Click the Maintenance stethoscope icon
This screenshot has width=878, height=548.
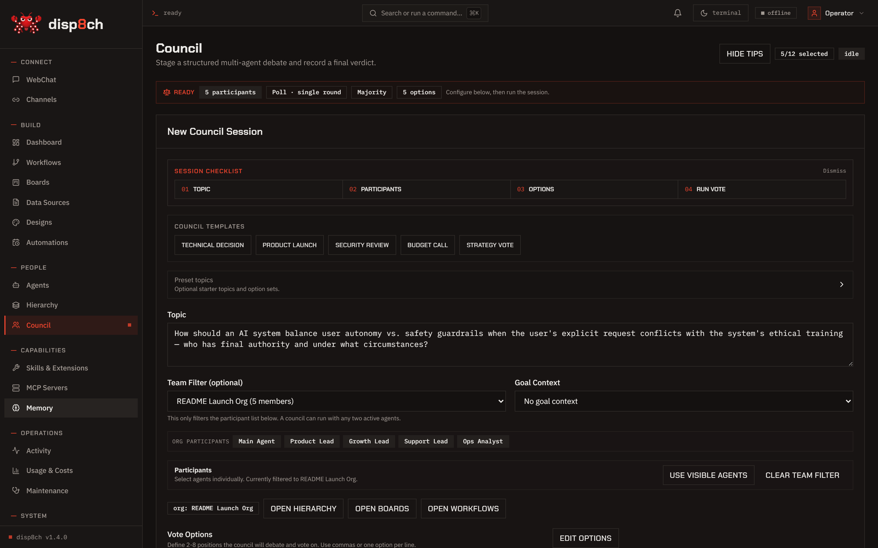[16, 490]
